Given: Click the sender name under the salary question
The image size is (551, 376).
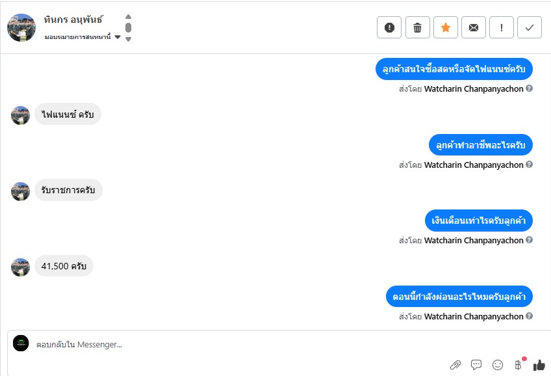Looking at the screenshot, I should pos(474,241).
